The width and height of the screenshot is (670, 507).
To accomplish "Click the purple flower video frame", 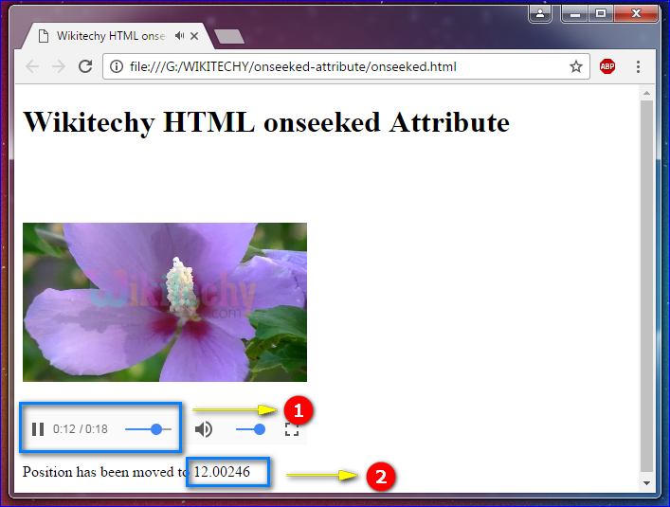I will [164, 301].
